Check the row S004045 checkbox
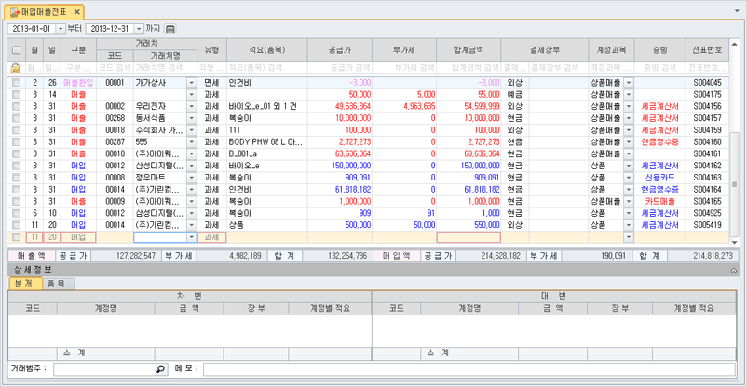Image resolution: width=747 pixels, height=387 pixels. pyautogui.click(x=16, y=83)
